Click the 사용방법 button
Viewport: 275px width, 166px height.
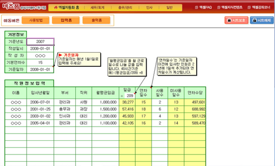[36, 20]
